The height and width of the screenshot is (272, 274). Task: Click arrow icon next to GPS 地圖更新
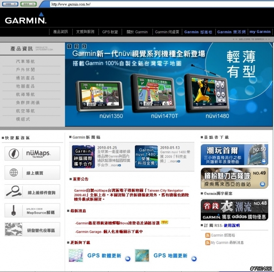pos(194,259)
